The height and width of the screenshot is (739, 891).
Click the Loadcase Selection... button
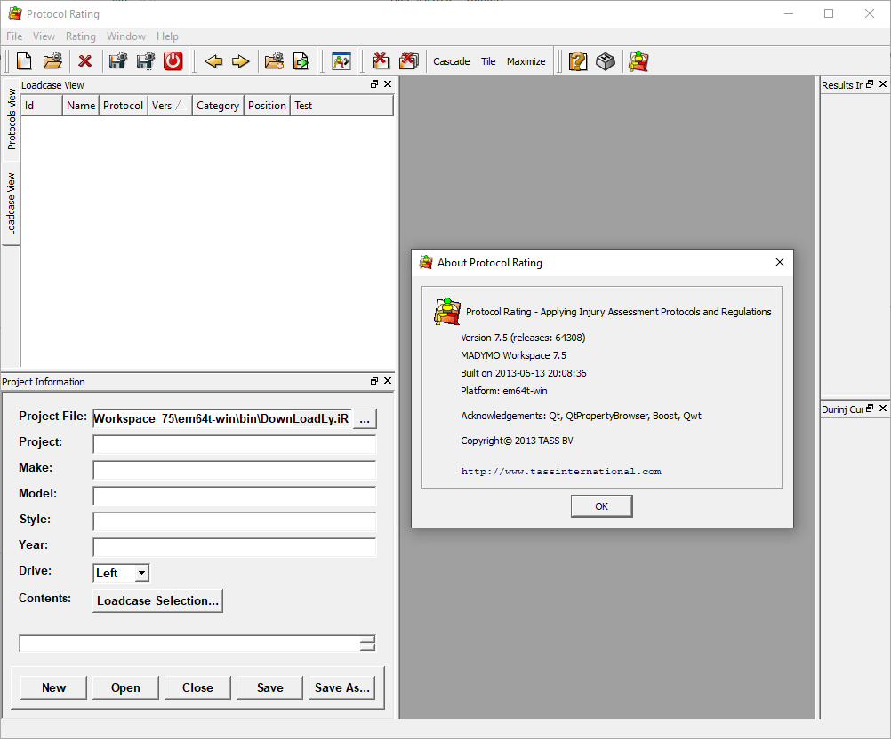[x=157, y=601]
